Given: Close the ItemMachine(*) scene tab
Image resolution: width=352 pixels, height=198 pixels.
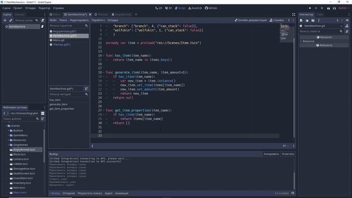Looking at the screenshot, I should pyautogui.click(x=90, y=14).
